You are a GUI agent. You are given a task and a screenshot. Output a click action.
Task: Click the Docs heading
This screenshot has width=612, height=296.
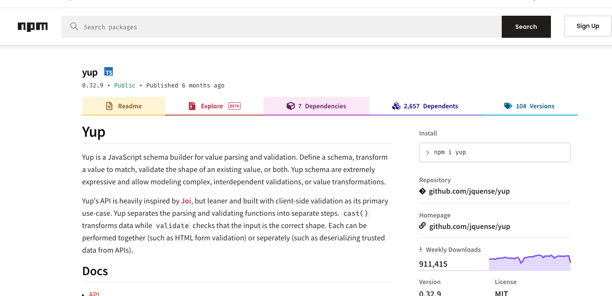[95, 271]
